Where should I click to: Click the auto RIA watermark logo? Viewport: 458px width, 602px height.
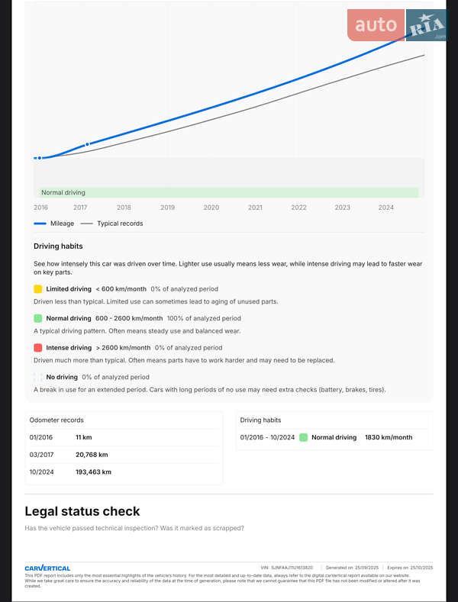[x=398, y=26]
